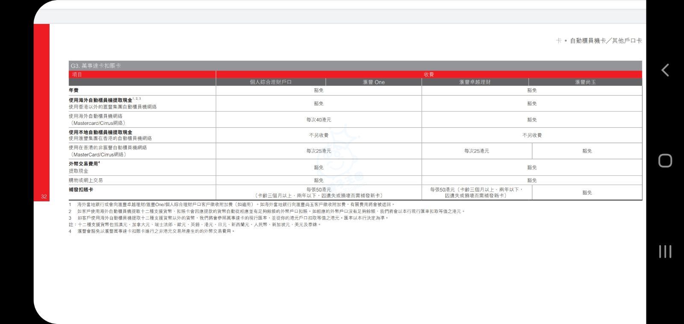684x324 pixels.
Task: Select 每張50港元 under 滙豐卓越理財
Action: (x=442, y=189)
